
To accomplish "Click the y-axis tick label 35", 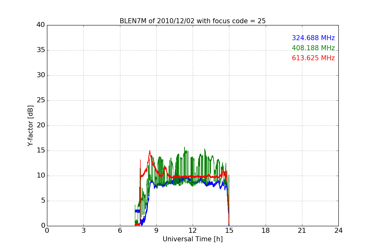I will 41,50.
